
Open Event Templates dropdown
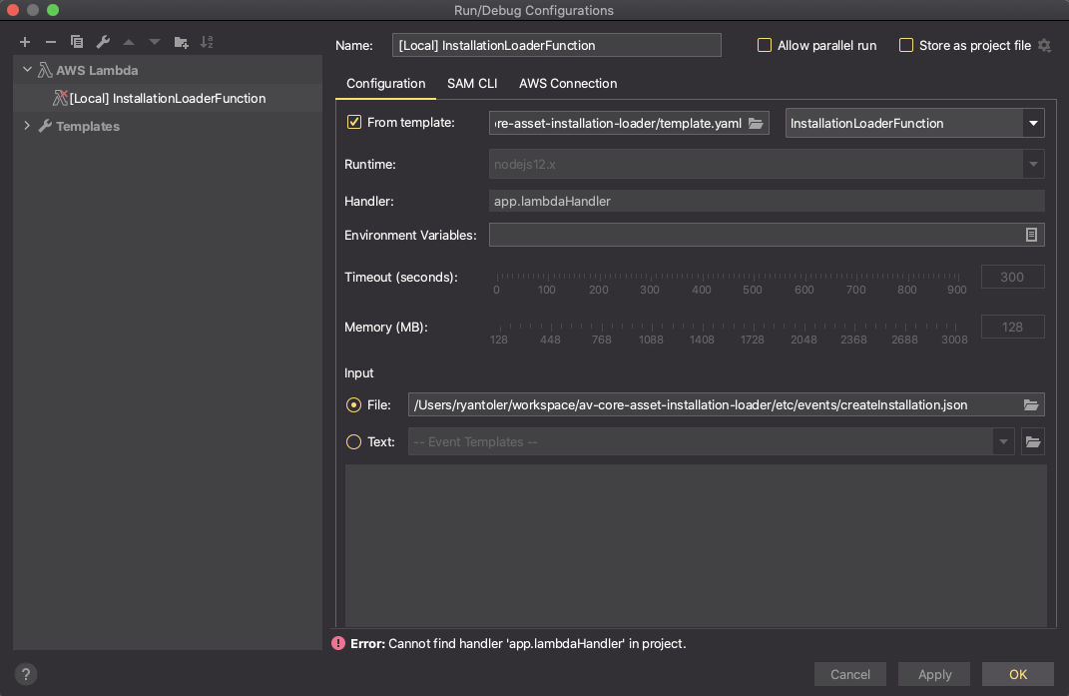click(x=1003, y=442)
